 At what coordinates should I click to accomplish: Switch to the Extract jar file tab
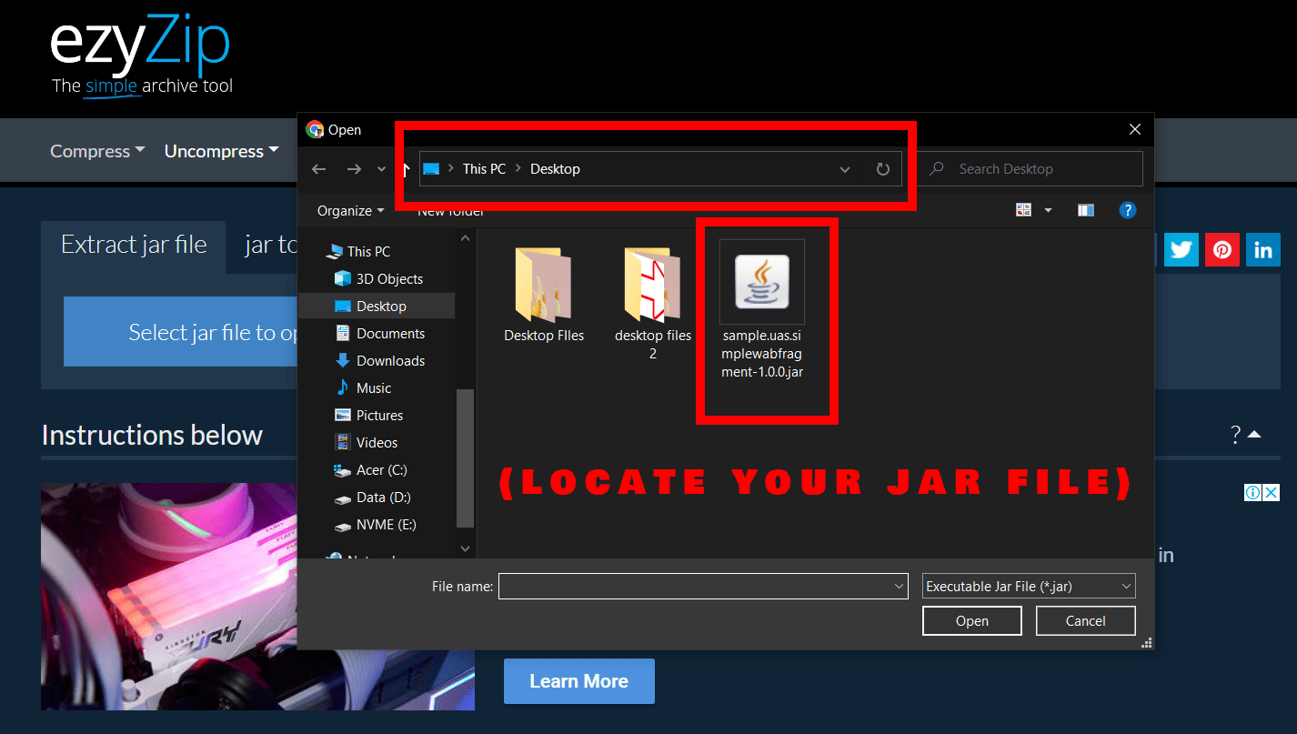coord(133,244)
